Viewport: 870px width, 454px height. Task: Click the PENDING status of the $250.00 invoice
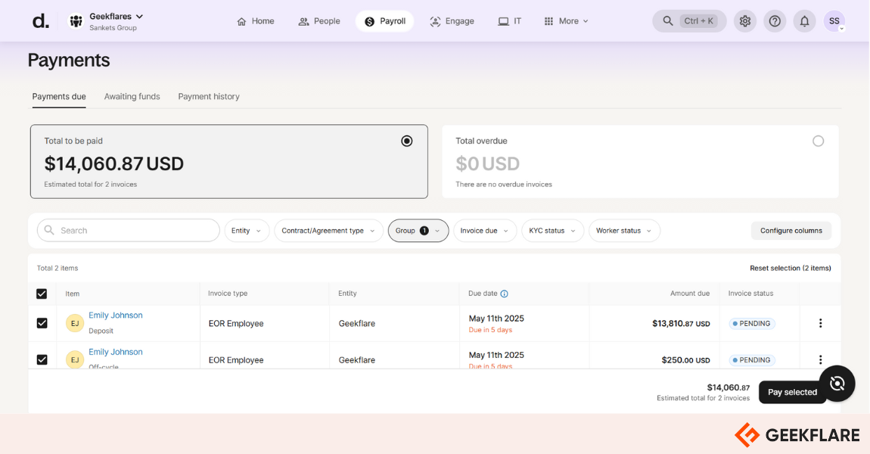tap(751, 360)
